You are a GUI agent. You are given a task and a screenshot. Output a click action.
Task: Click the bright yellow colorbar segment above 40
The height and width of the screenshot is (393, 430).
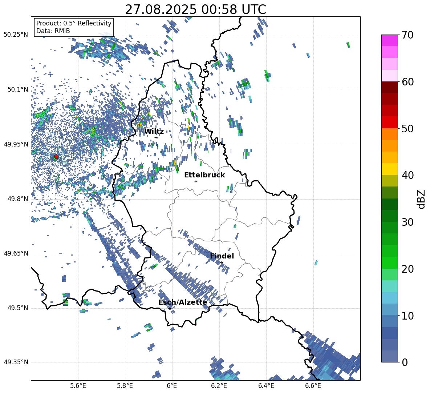(389, 169)
